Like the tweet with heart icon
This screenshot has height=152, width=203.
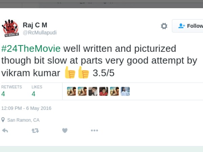click(x=65, y=130)
